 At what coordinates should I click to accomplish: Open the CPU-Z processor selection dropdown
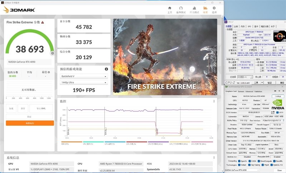245,77
